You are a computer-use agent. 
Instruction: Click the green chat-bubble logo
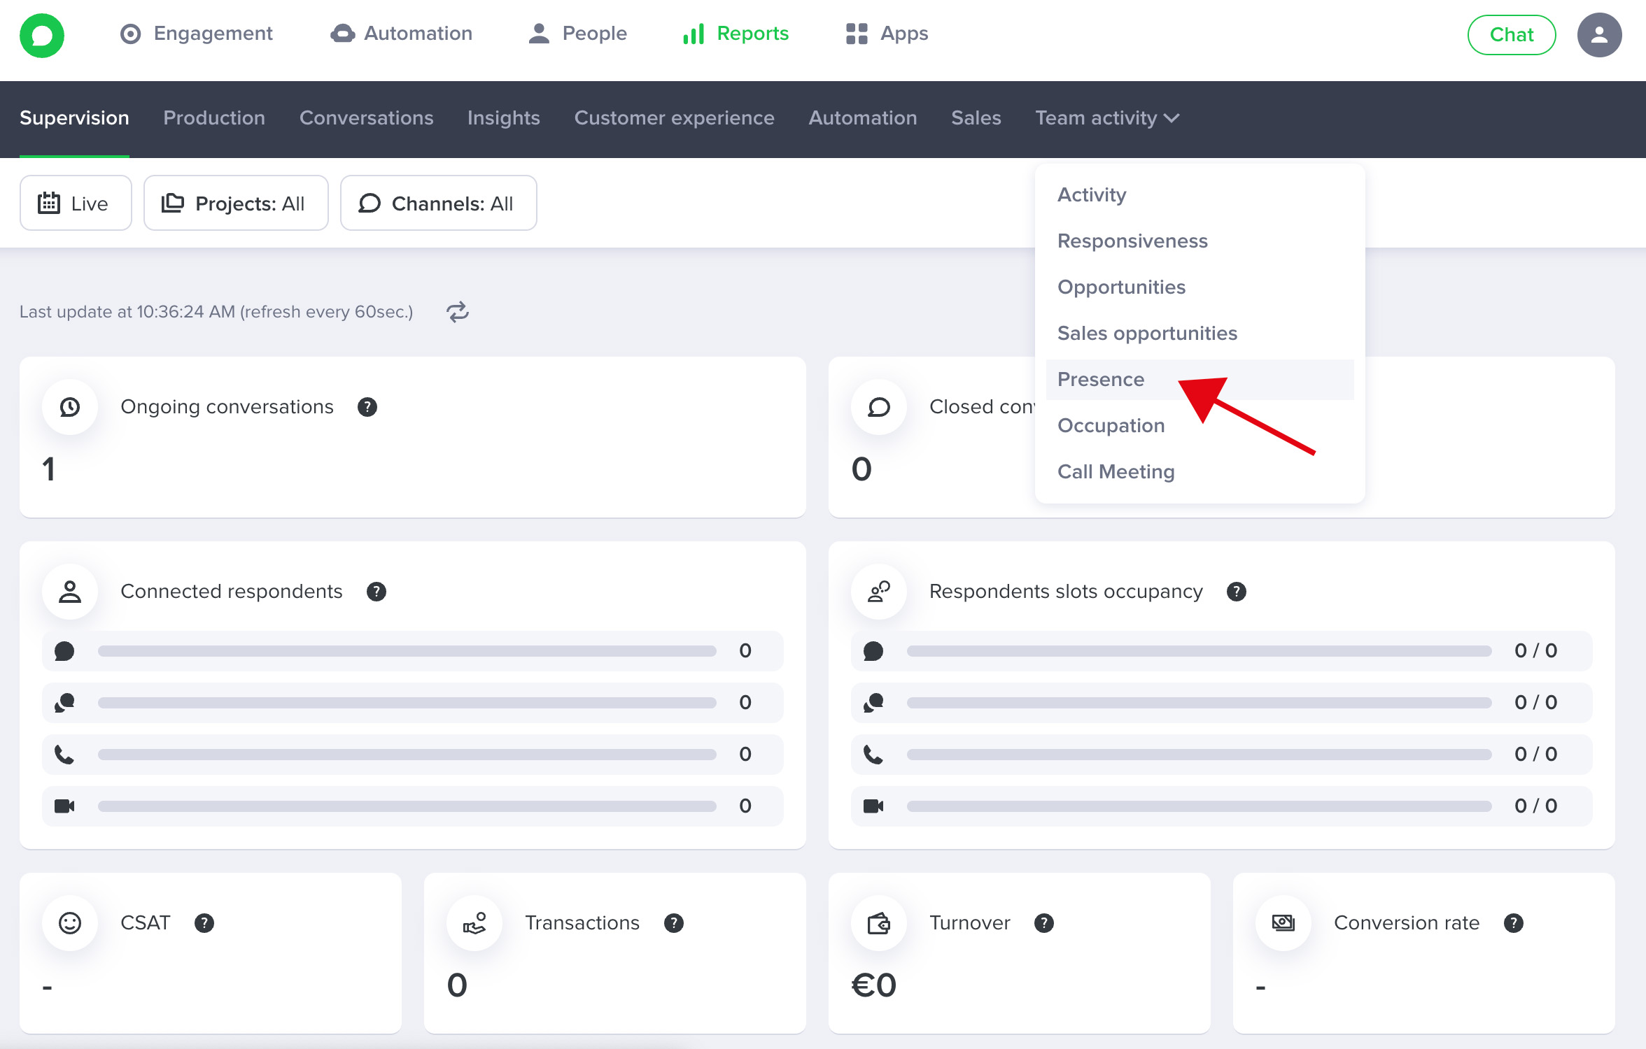pos(42,35)
